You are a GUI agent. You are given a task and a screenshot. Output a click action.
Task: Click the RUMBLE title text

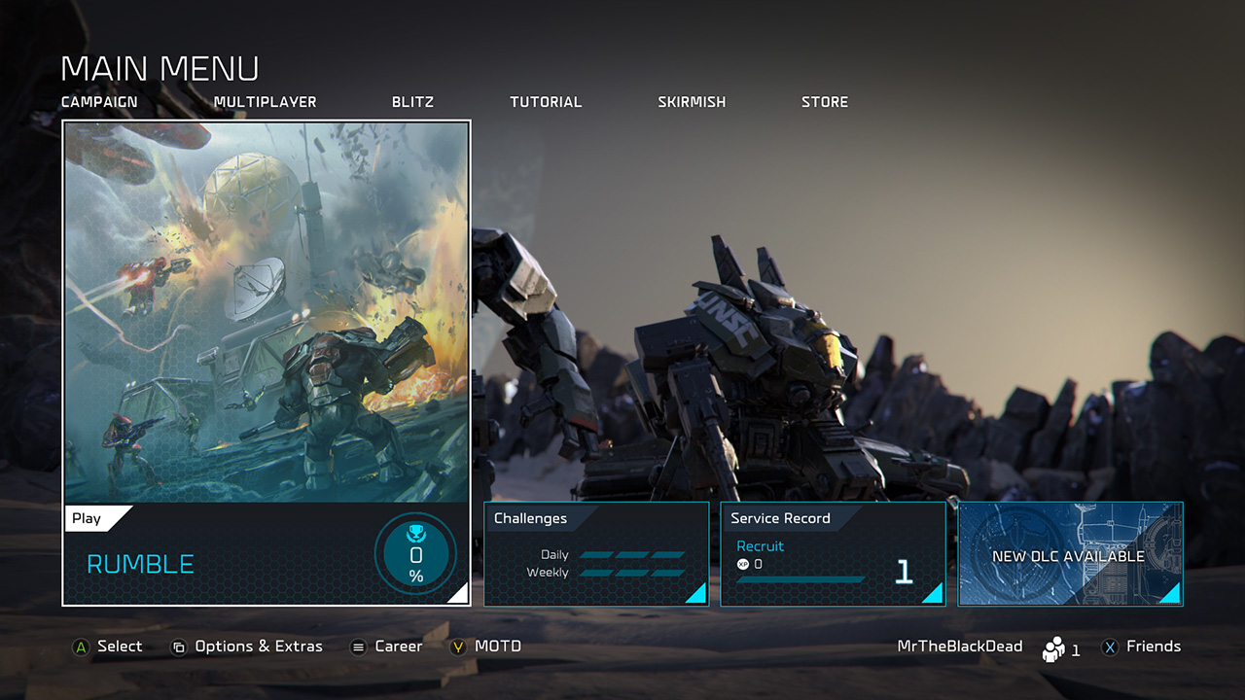tap(140, 564)
